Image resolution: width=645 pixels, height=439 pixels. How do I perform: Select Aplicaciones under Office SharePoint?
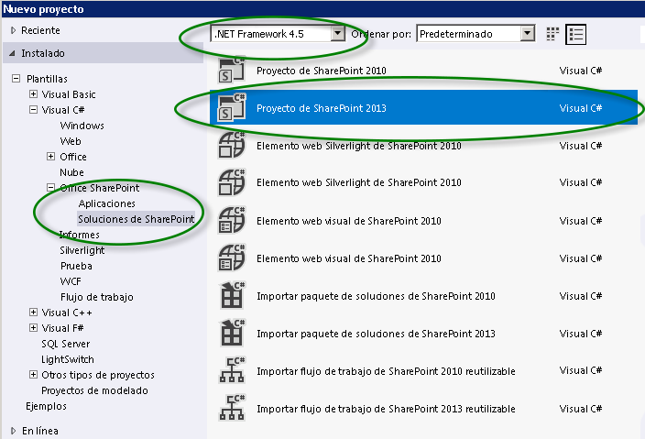[106, 203]
